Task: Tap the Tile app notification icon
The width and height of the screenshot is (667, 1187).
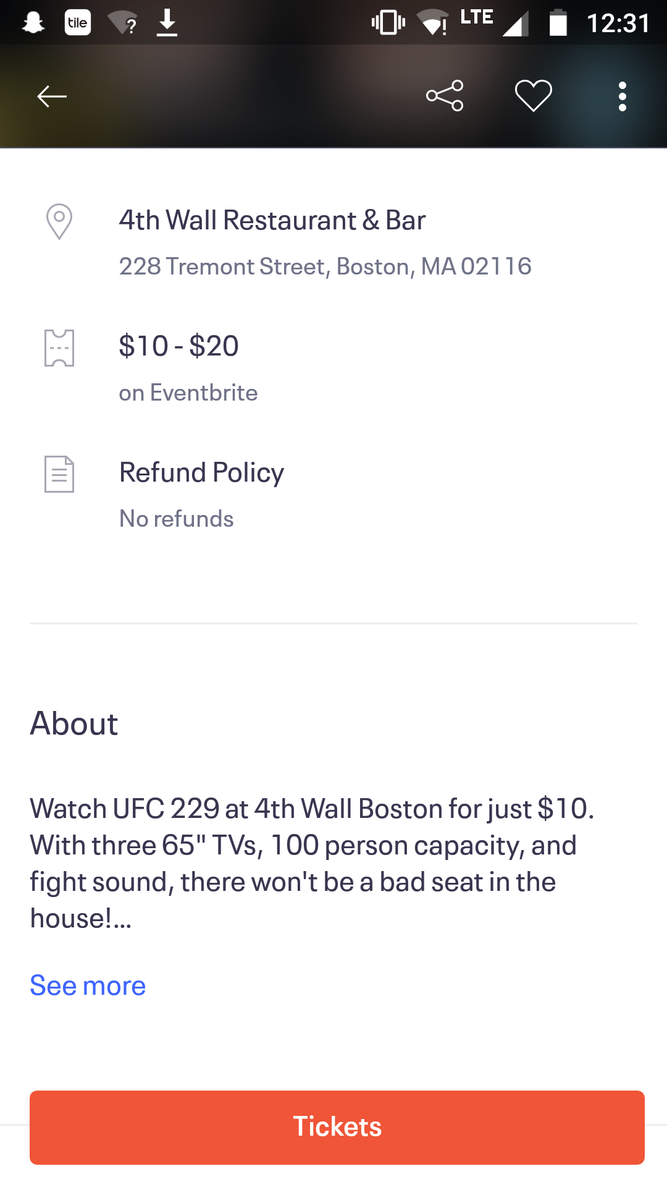Action: [78, 23]
